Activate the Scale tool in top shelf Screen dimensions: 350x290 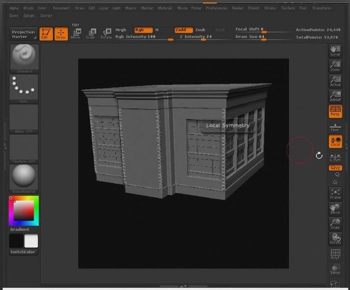click(92, 33)
